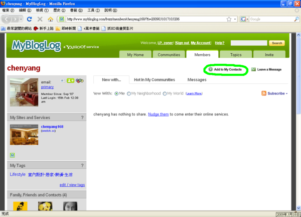The width and height of the screenshot is (301, 217).
Task: Click the primary email link
Action: (47, 87)
